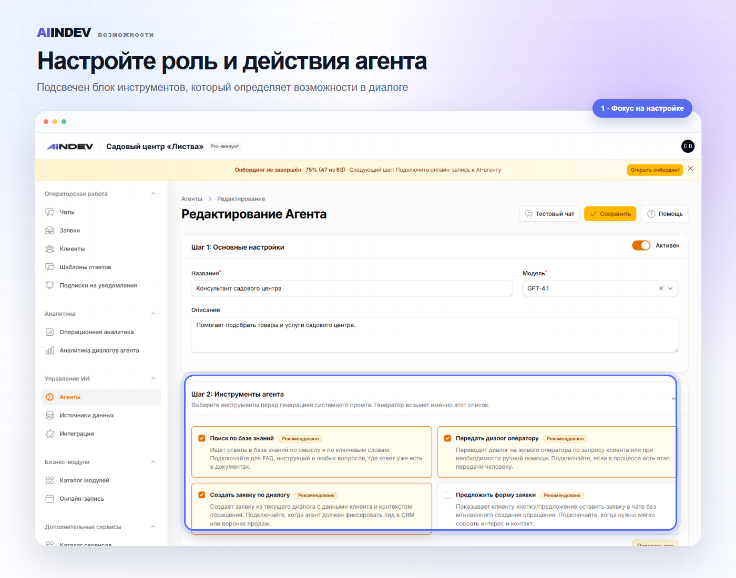Click the Pro-аккаунт badge
The height and width of the screenshot is (578, 736).
224,147
